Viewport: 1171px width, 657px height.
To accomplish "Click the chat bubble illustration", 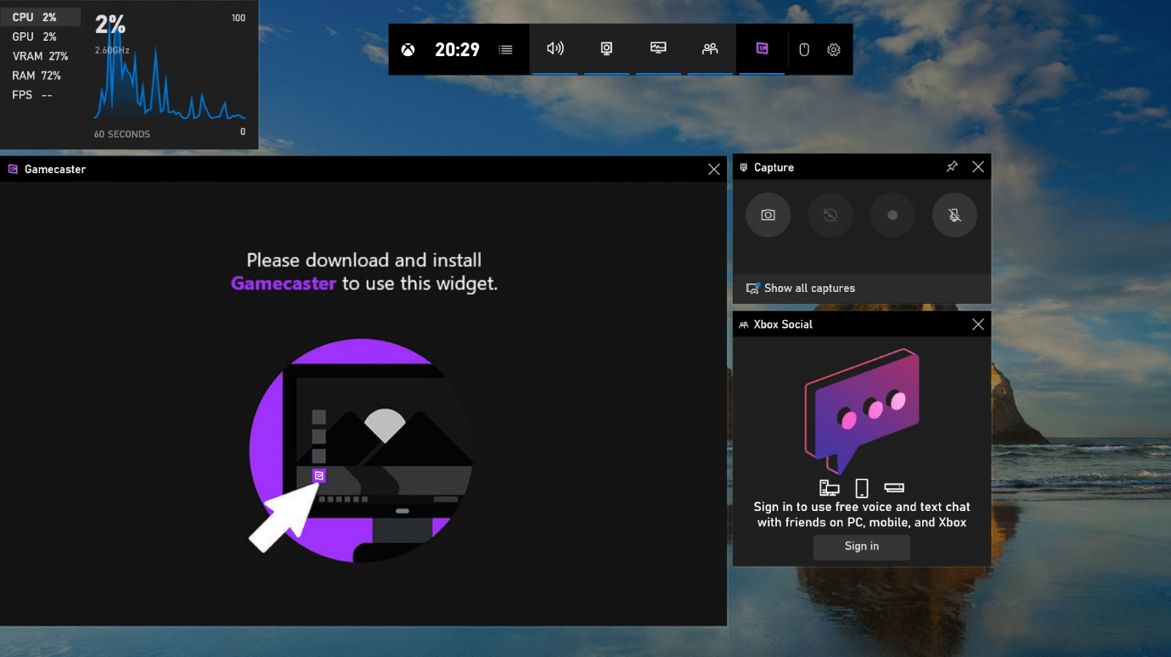I will tap(862, 410).
